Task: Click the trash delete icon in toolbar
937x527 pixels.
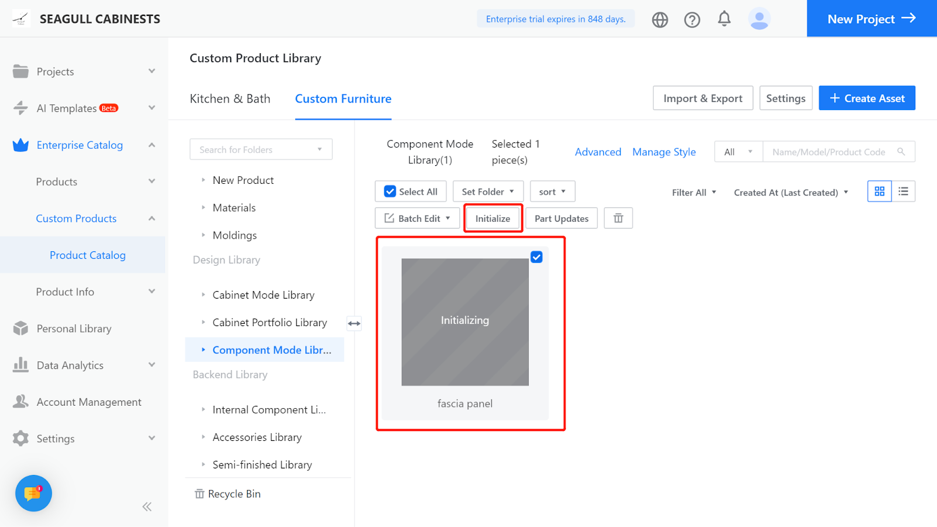Action: (x=618, y=218)
